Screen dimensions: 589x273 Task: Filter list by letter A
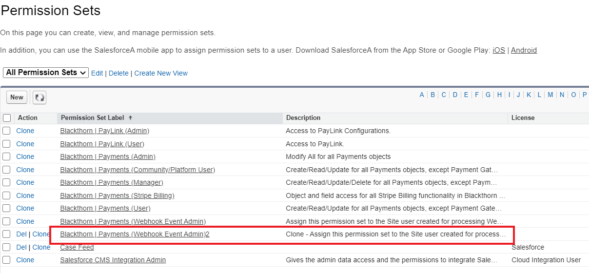pos(422,95)
